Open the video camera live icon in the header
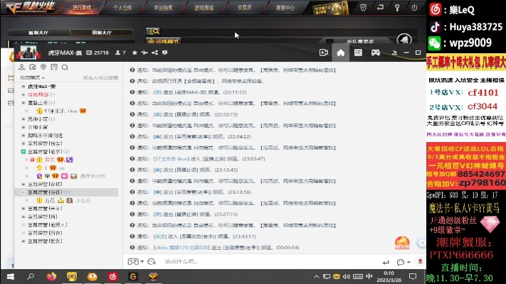Image resolution: width=506 pixels, height=284 pixels. click(x=324, y=53)
